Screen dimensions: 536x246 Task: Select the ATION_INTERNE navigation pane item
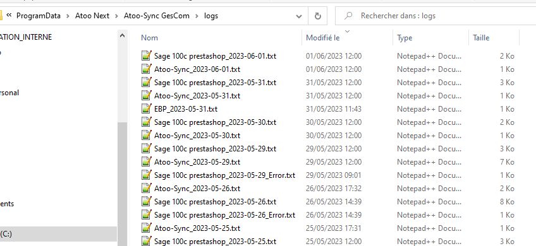tap(26, 37)
